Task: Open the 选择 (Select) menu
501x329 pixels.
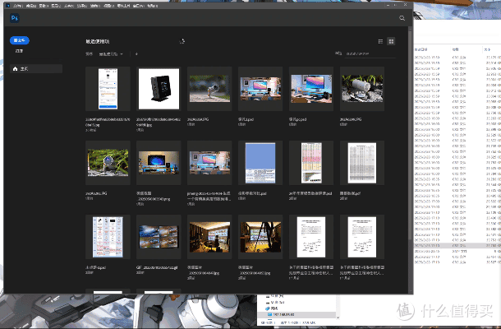Action: click(x=81, y=6)
